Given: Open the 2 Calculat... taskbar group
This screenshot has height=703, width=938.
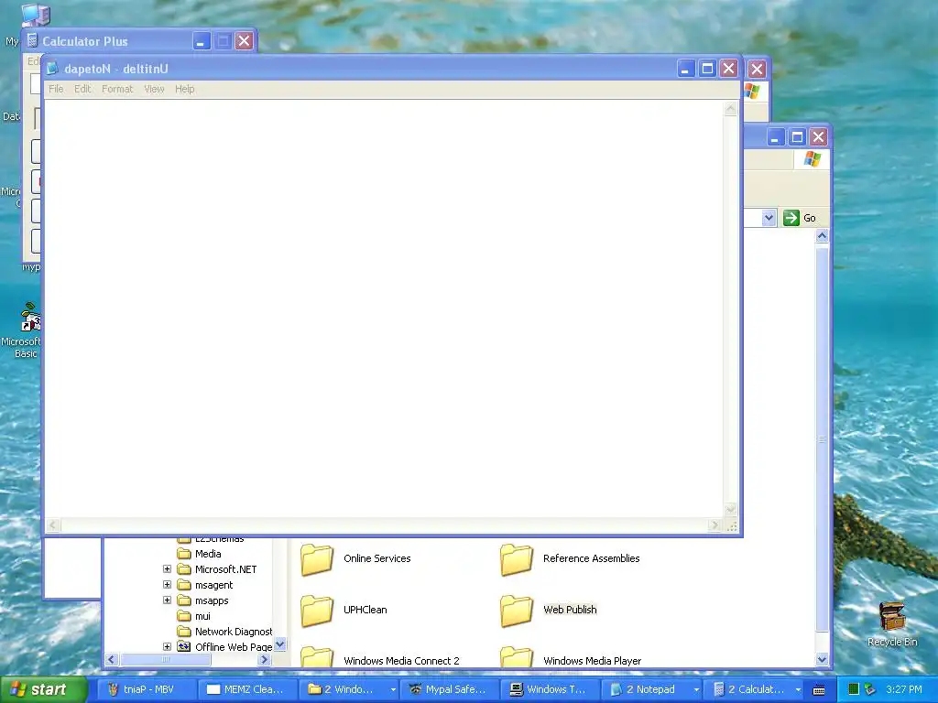Looking at the screenshot, I should click(x=754, y=689).
